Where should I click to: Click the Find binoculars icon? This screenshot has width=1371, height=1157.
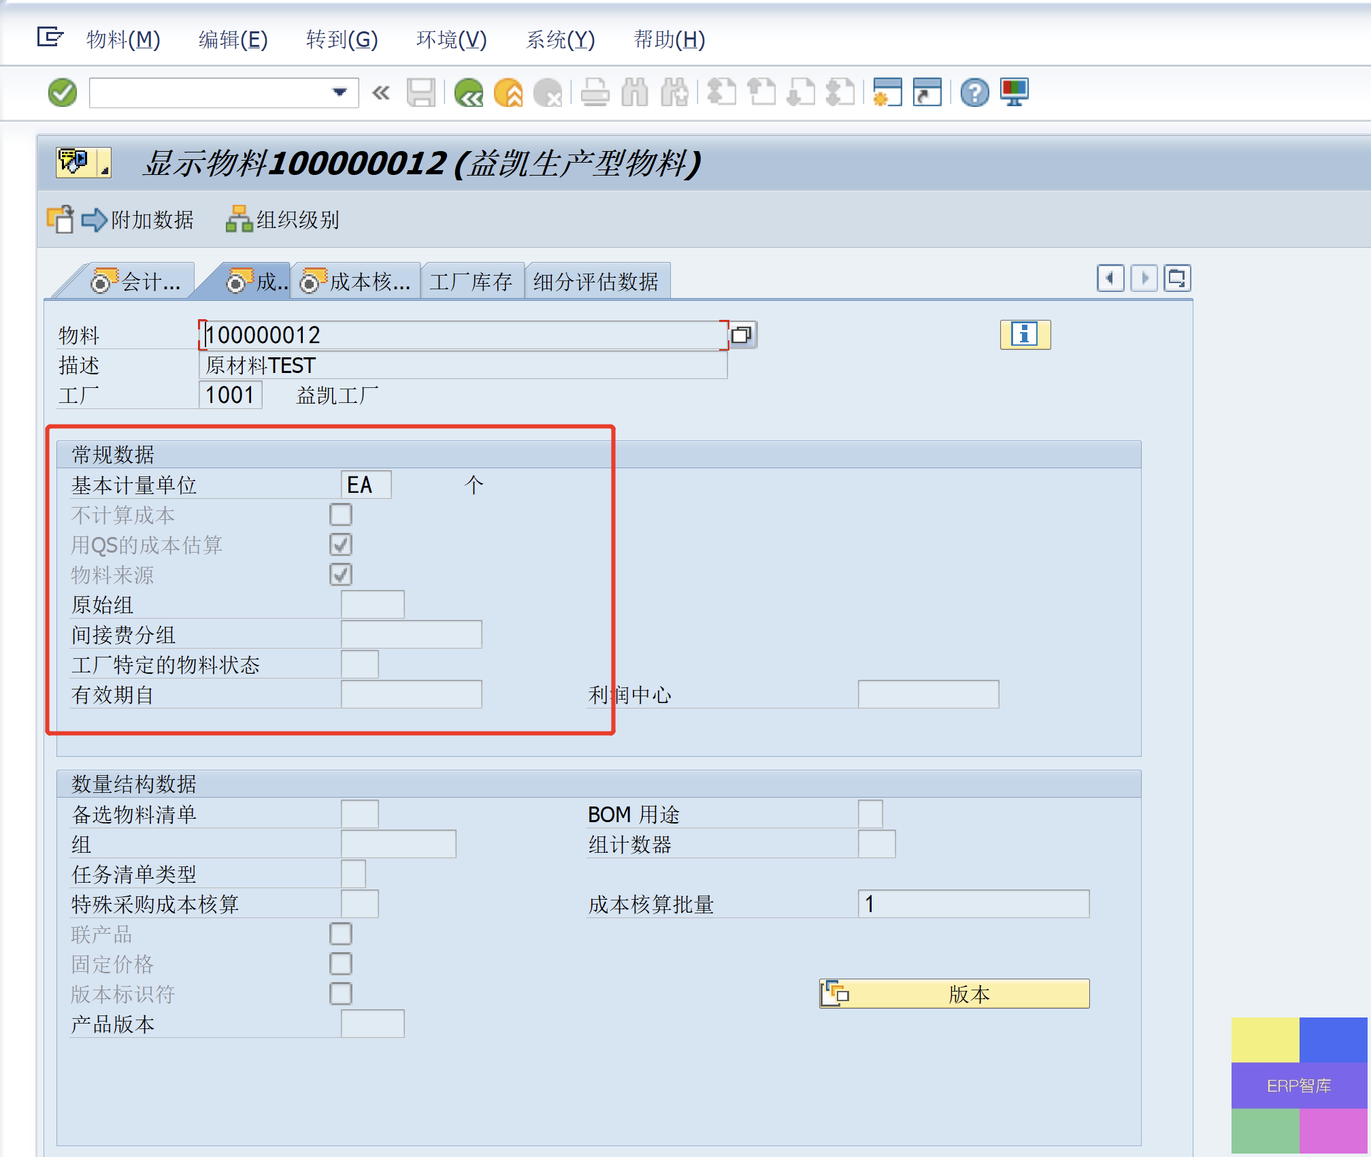(635, 93)
